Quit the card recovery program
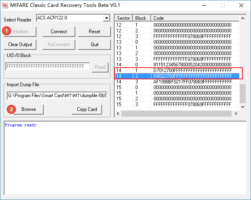This screenshot has width=251, height=200. [x=94, y=45]
